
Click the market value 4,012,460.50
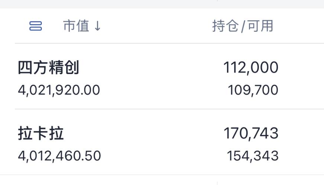[59, 156]
